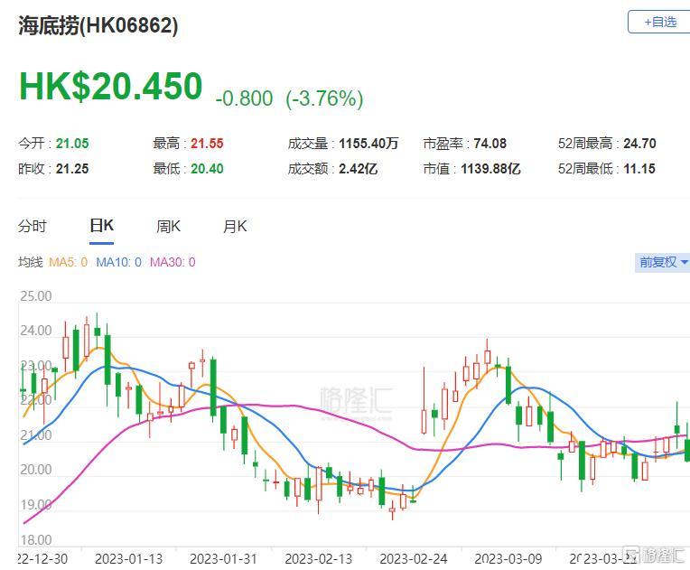
Task: Add stock to watchlist with +自选 button
Action: 658,22
